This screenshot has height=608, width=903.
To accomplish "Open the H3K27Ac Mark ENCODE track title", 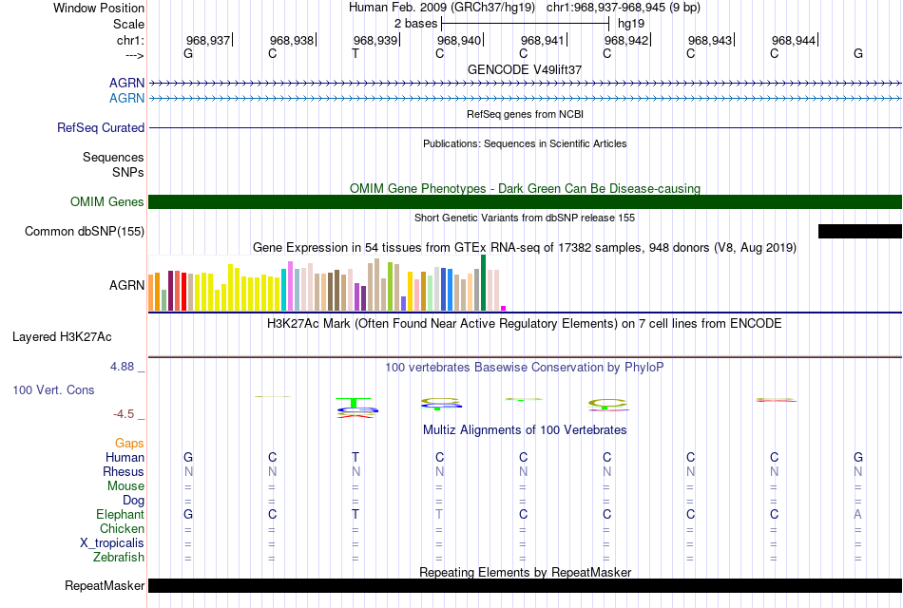I will point(525,324).
